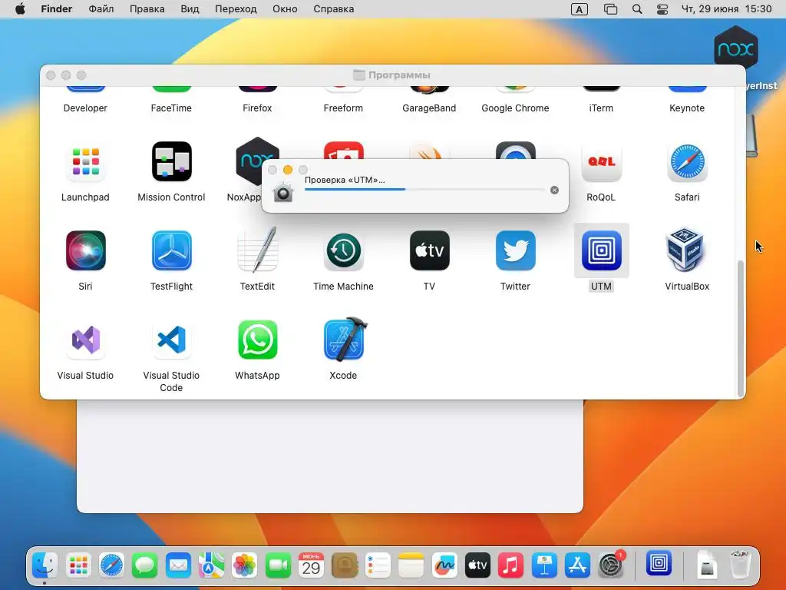Select the Keynote label in Programs

coord(687,108)
